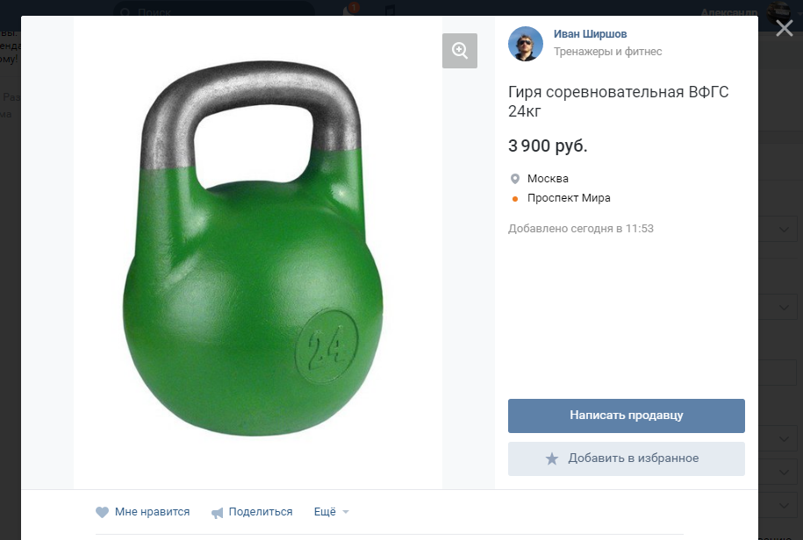Open the Тренажеры и фитнес category link
The height and width of the screenshot is (540, 803).
pos(607,51)
